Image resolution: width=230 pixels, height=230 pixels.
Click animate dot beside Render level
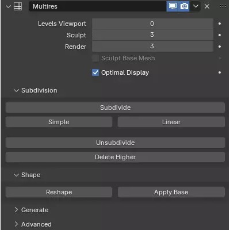220,47
